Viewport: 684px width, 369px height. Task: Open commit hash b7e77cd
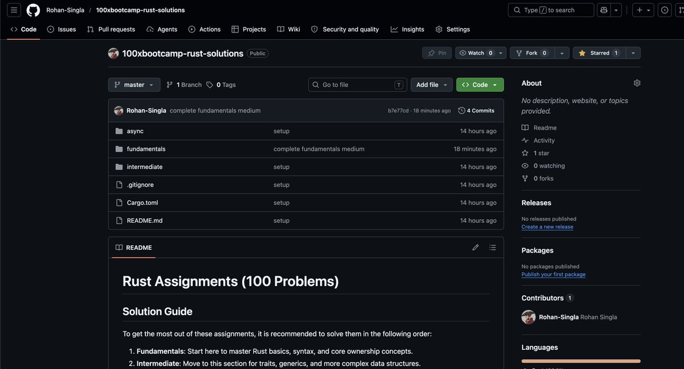click(398, 110)
